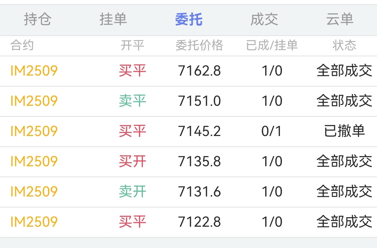The image size is (377, 248).
Task: Click the 已撤单 status
Action: click(344, 131)
